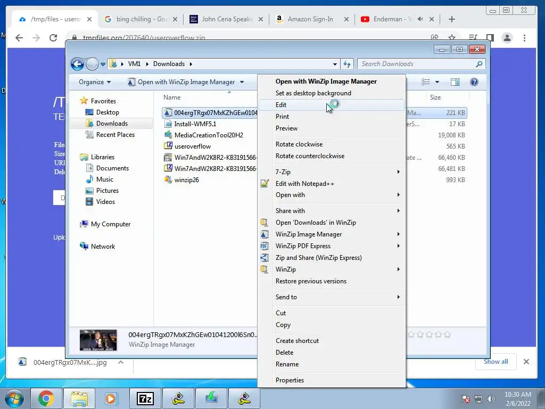Image resolution: width=545 pixels, height=409 pixels.
Task: Click Chrome reload button
Action: [53, 38]
